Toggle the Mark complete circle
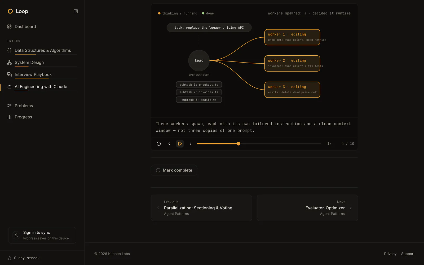 [x=158, y=170]
